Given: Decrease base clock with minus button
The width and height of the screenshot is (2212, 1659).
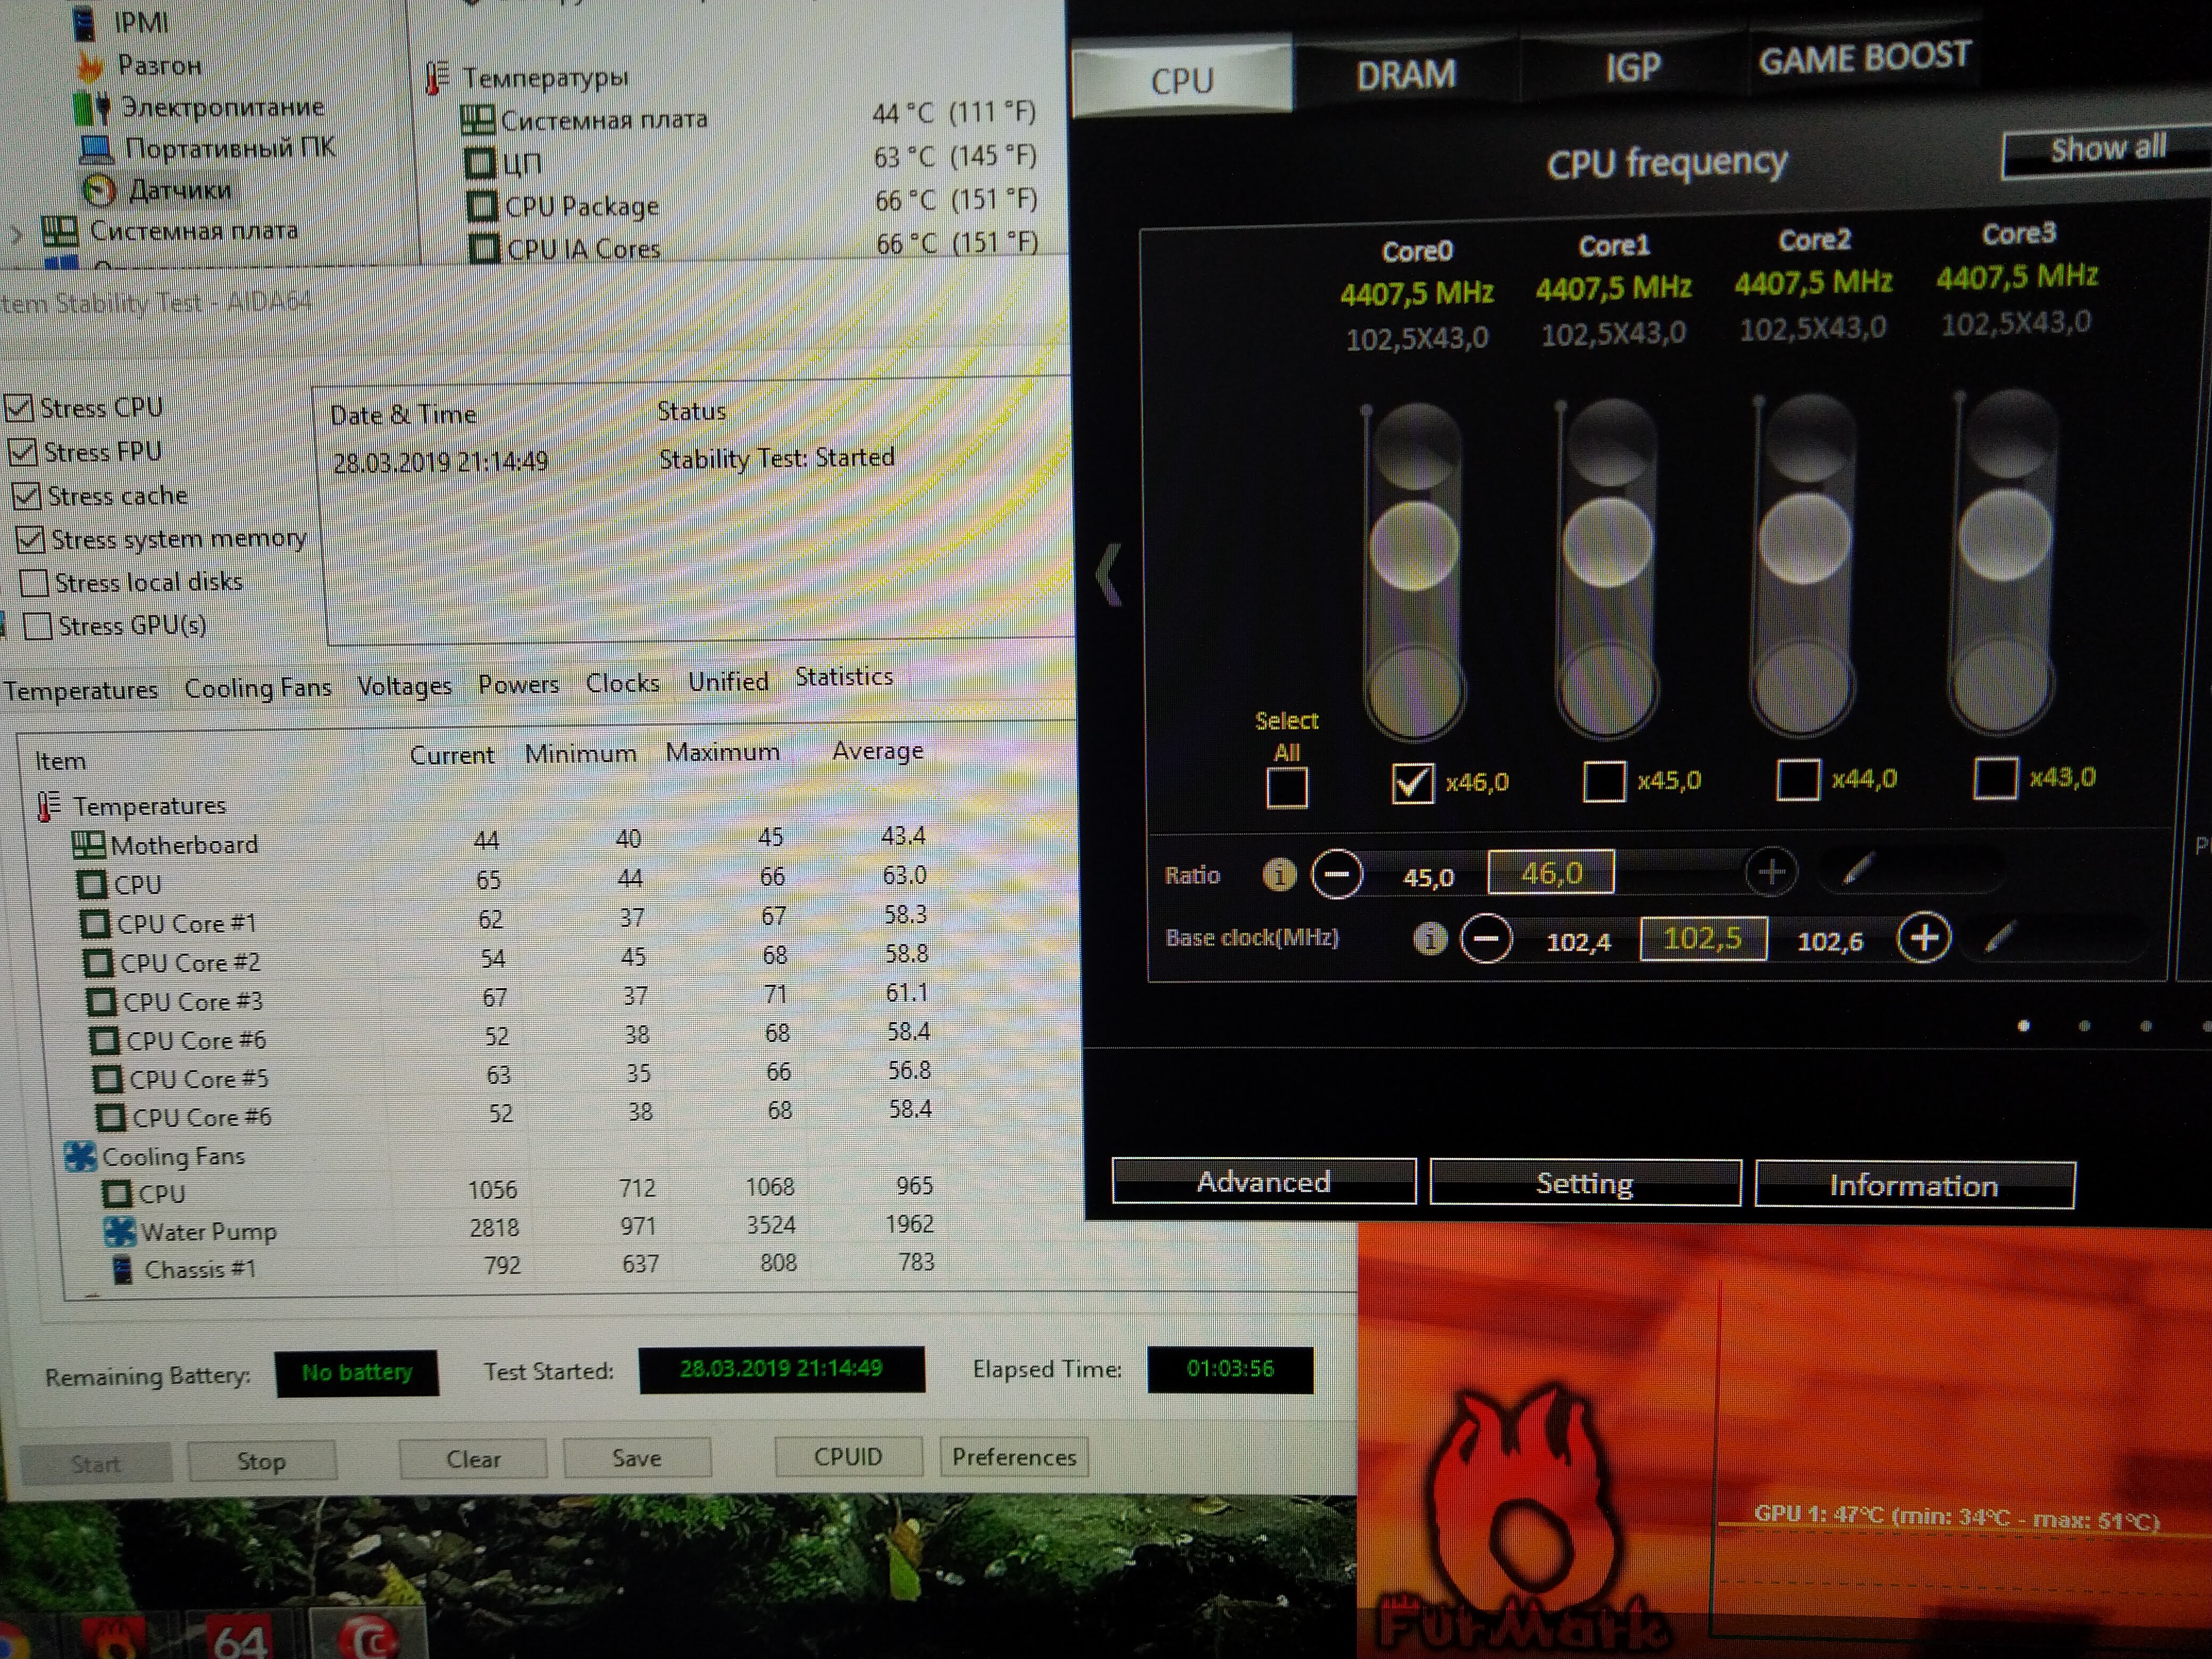Looking at the screenshot, I should (x=1486, y=939).
